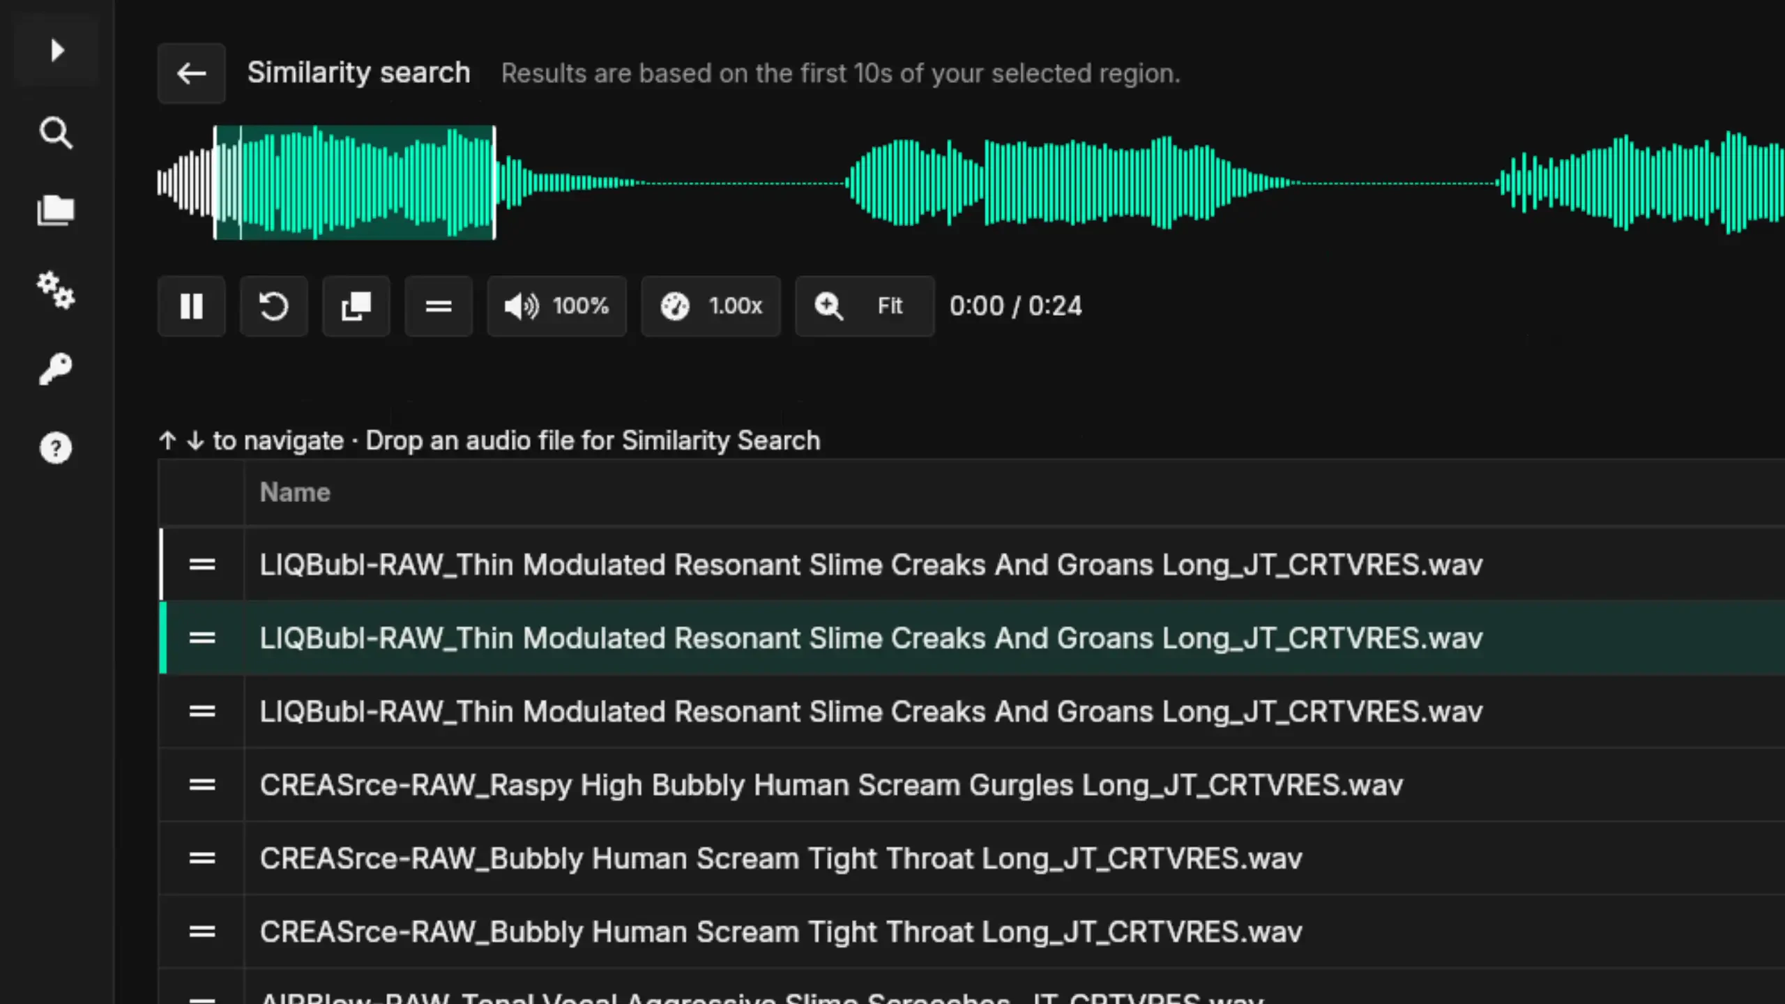Open the volume 100% control
1785x1004 pixels.
[x=556, y=306]
